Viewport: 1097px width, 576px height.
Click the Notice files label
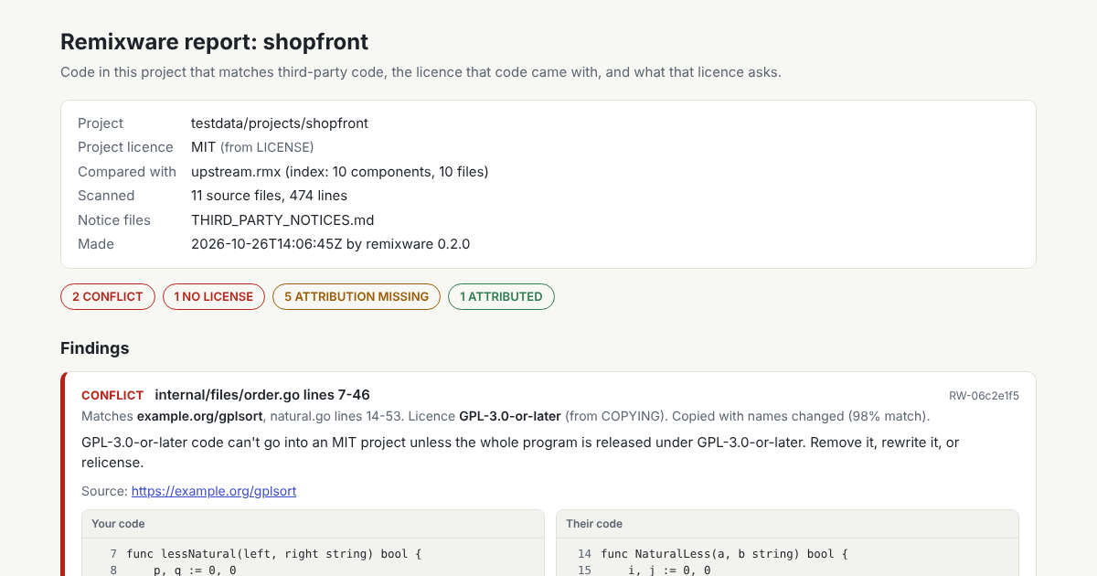(x=114, y=220)
